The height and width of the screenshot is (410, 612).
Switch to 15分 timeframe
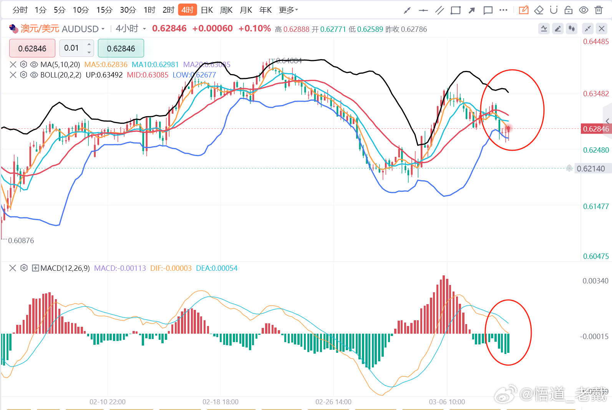pos(104,10)
